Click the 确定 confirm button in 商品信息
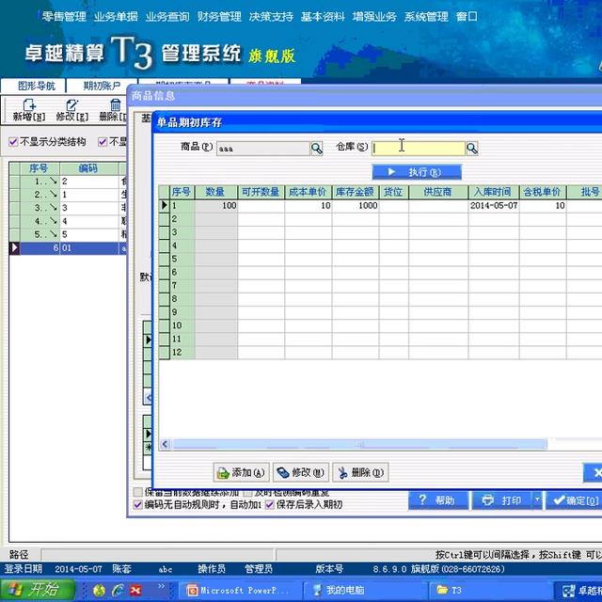 576,500
